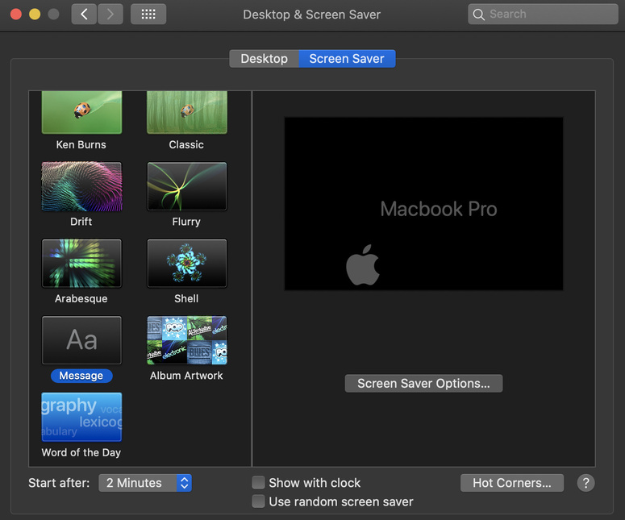The height and width of the screenshot is (520, 625).
Task: Go forward with the right chevron button
Action: (110, 15)
